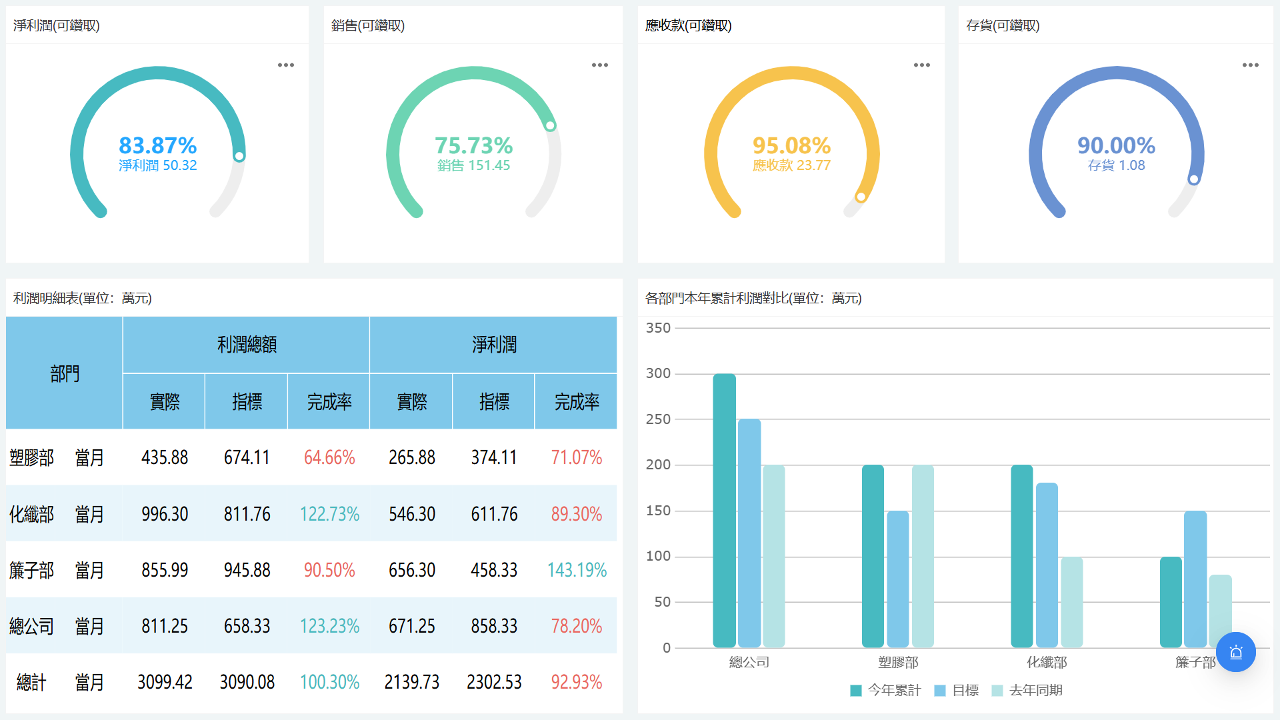Click the 塑膠部 x-axis label
The height and width of the screenshot is (720, 1280).
[898, 663]
